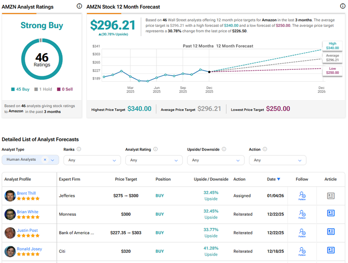
Task: Sort table by Date column
Action: (x=273, y=179)
